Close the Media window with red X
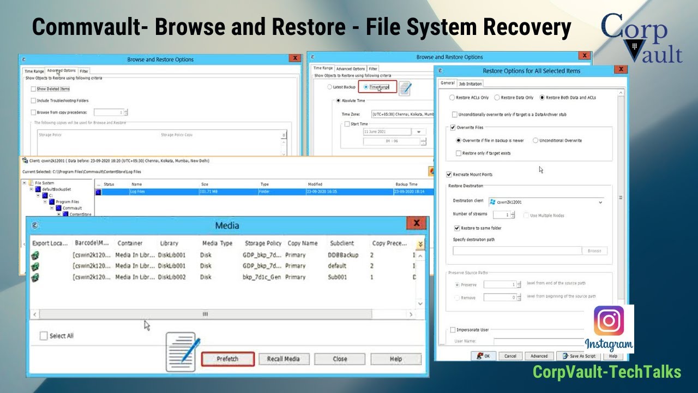This screenshot has height=393, width=698. pyautogui.click(x=417, y=223)
